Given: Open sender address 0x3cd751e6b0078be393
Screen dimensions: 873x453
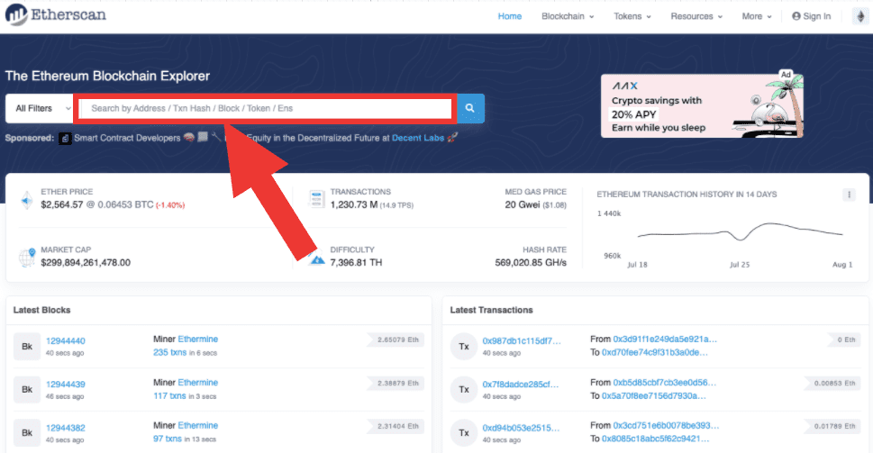Looking at the screenshot, I should point(666,425).
